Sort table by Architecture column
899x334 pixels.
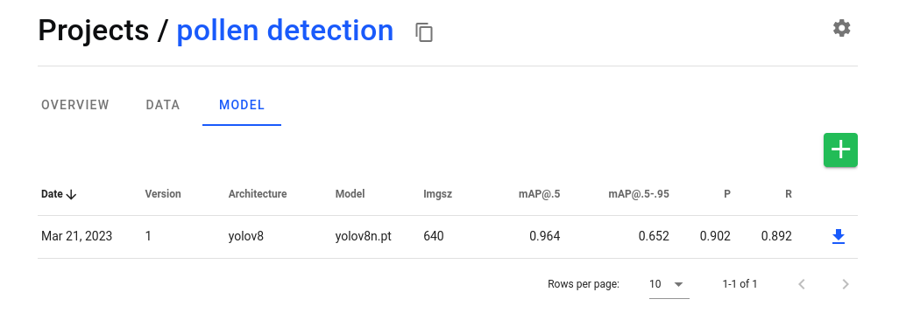(258, 194)
